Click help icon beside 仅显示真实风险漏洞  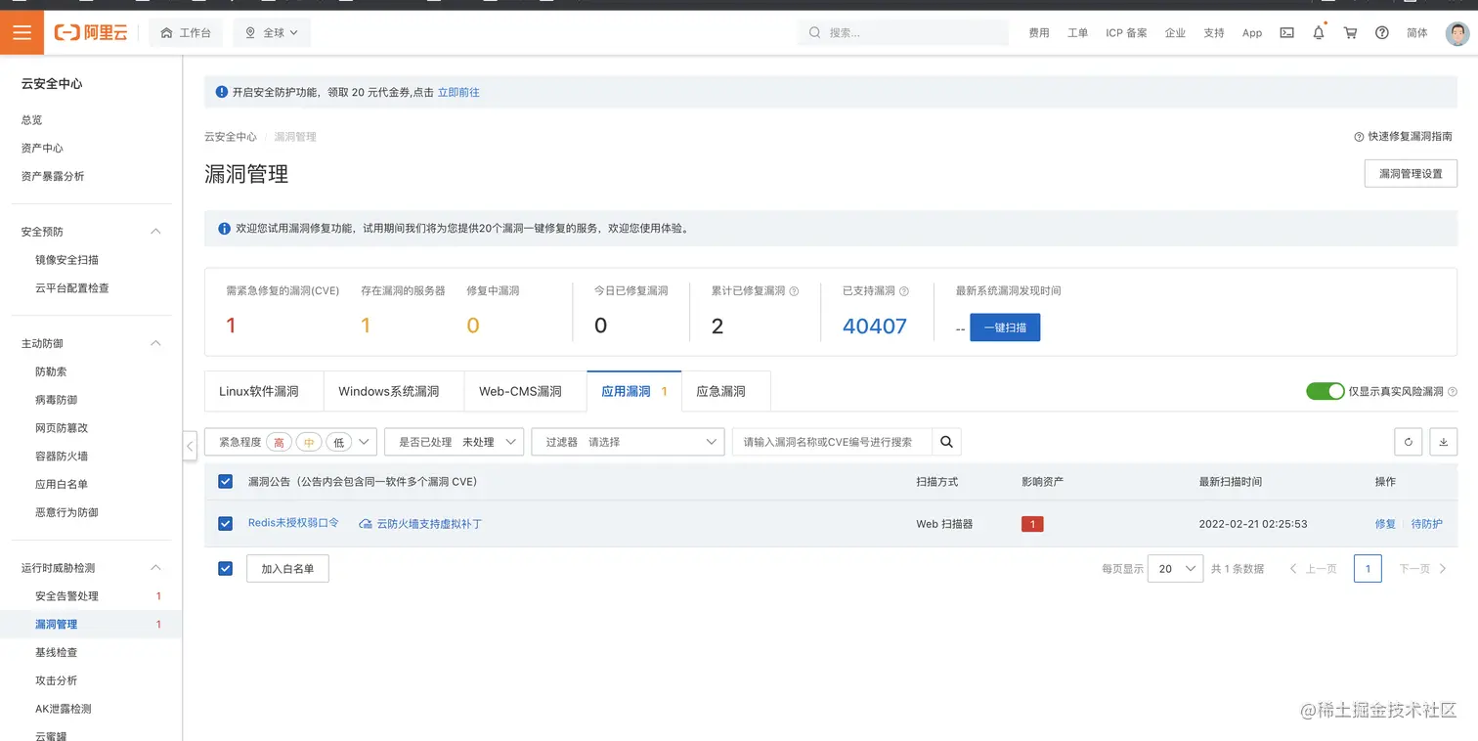tap(1453, 391)
